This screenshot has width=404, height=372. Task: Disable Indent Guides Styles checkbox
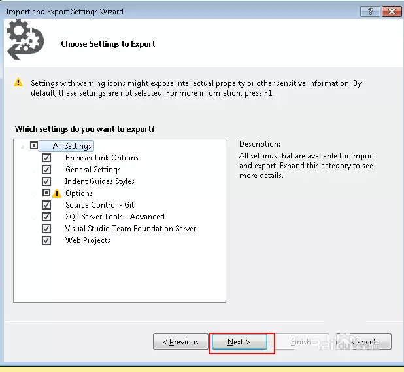[x=46, y=181]
